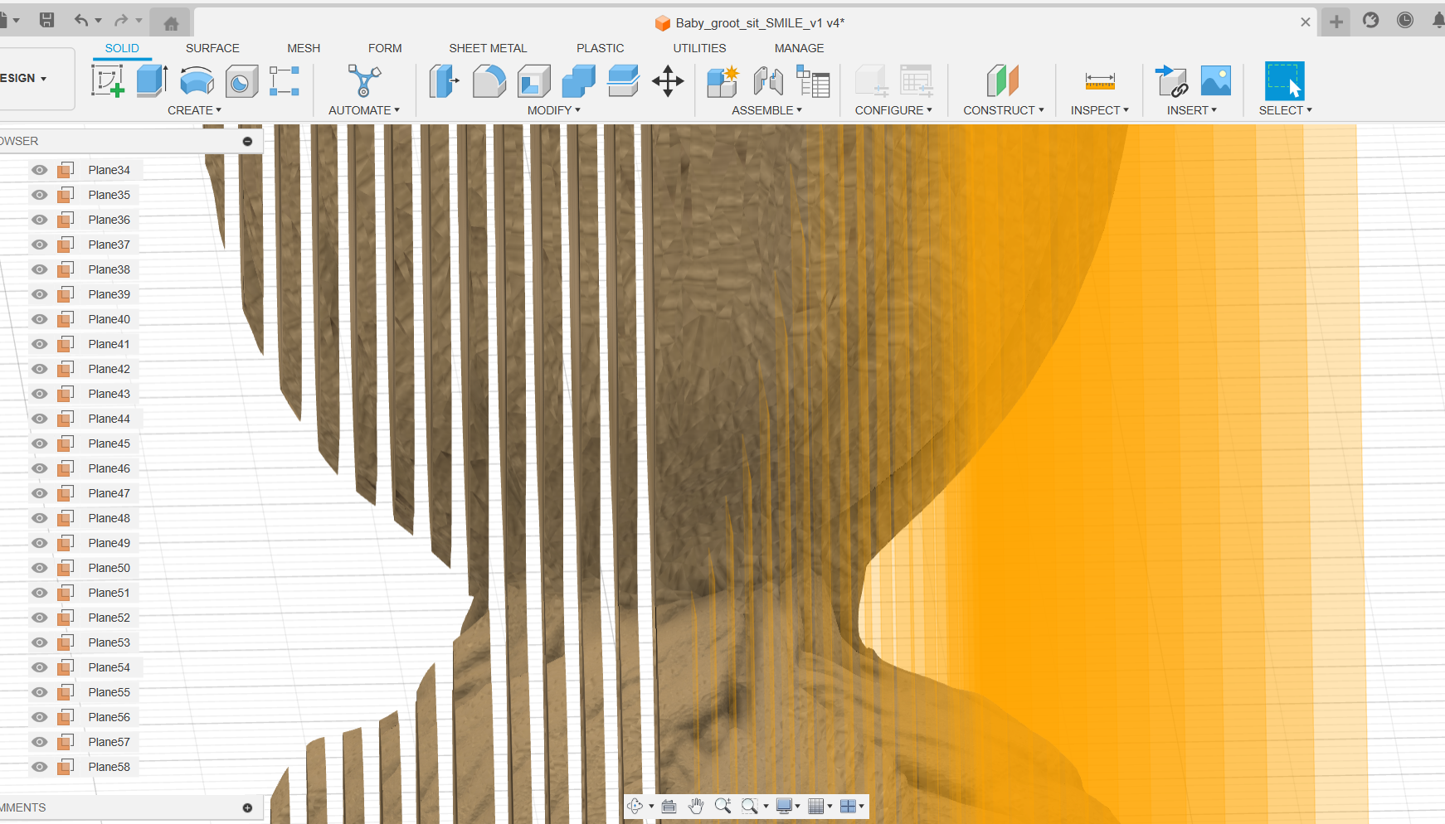Open the MODIFY dropdown menu
The width and height of the screenshot is (1445, 824).
coord(554,110)
